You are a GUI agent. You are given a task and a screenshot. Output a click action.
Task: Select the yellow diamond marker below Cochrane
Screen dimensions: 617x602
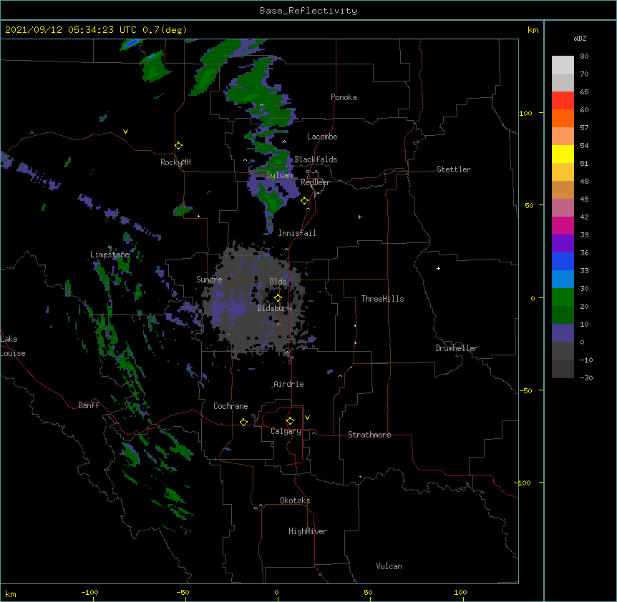(x=243, y=422)
